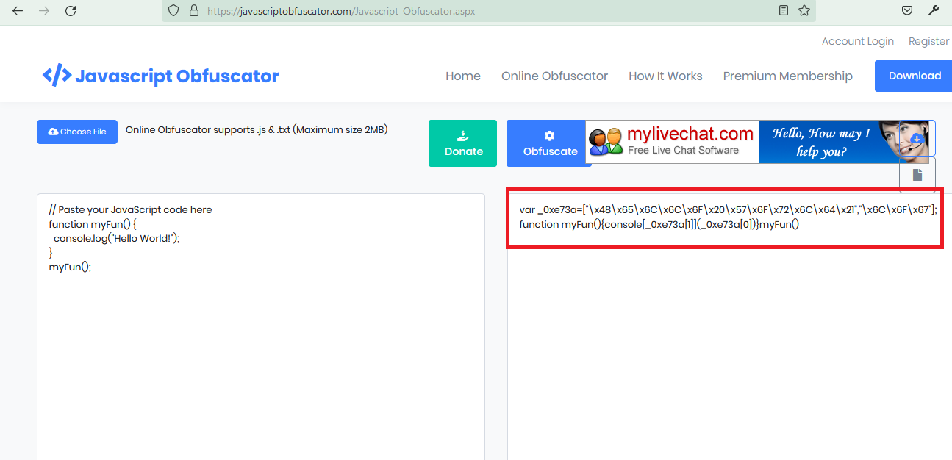The width and height of the screenshot is (952, 460).
Task: Click the browser forward arrow
Action: tap(44, 11)
